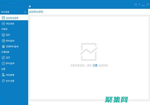Minimize the application window
The height and width of the screenshot is (105, 150).
(143, 4)
